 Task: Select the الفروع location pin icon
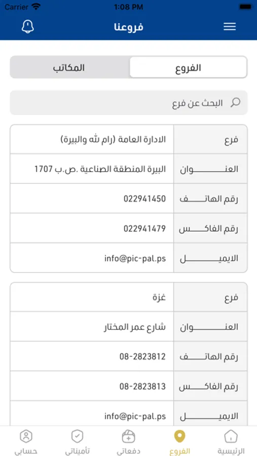179,437
